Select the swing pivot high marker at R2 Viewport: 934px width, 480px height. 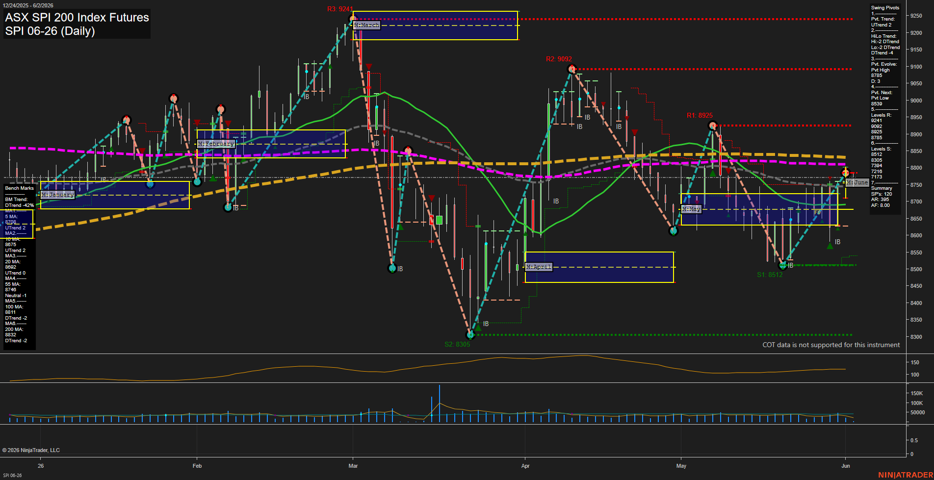571,69
